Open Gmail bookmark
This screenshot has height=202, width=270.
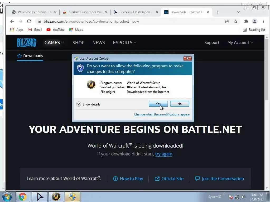(35, 30)
